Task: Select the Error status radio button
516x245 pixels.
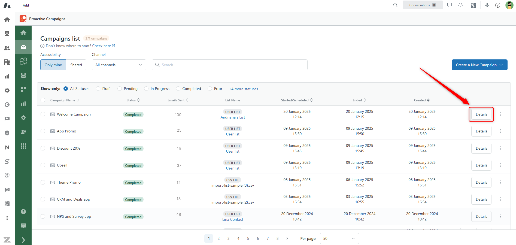Action: 210,89
